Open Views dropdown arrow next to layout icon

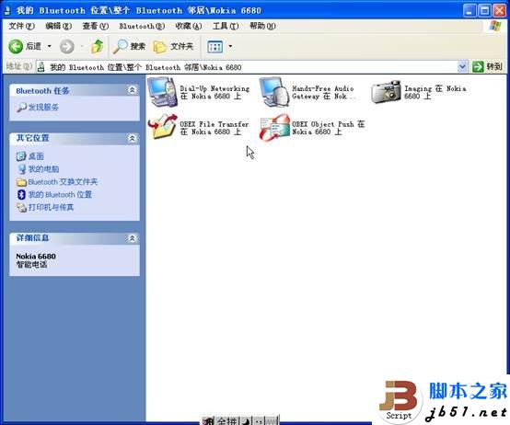point(230,47)
